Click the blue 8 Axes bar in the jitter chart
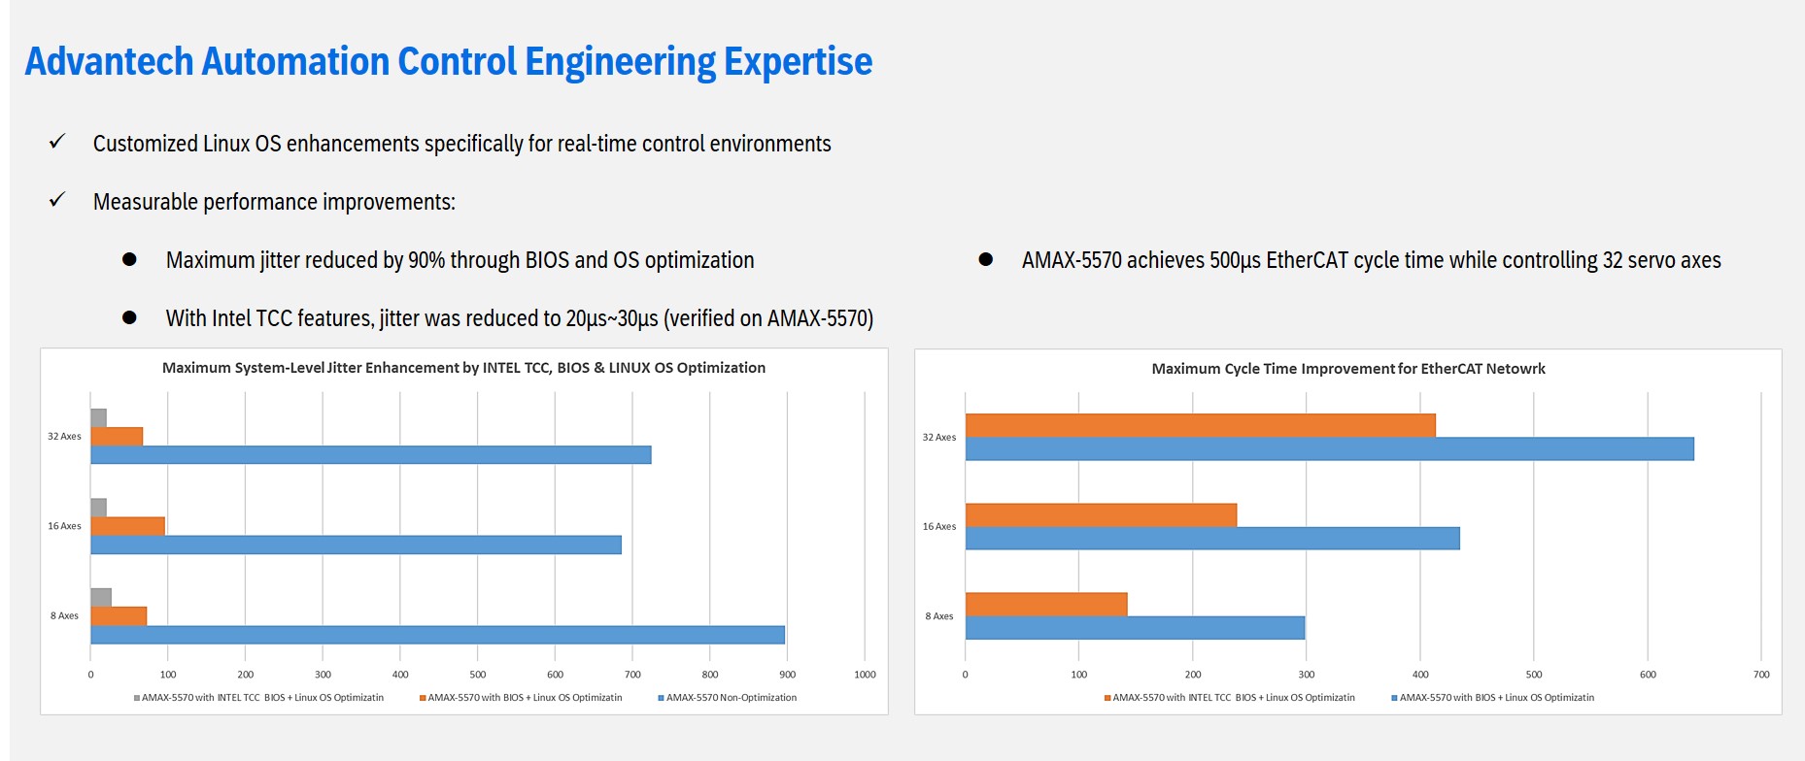Viewport: 1805px width, 761px height. [437, 635]
